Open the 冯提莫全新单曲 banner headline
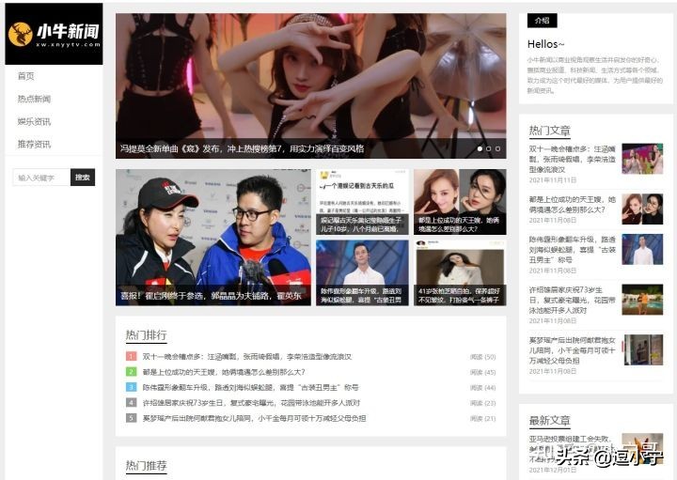677x480 pixels. tap(242, 148)
